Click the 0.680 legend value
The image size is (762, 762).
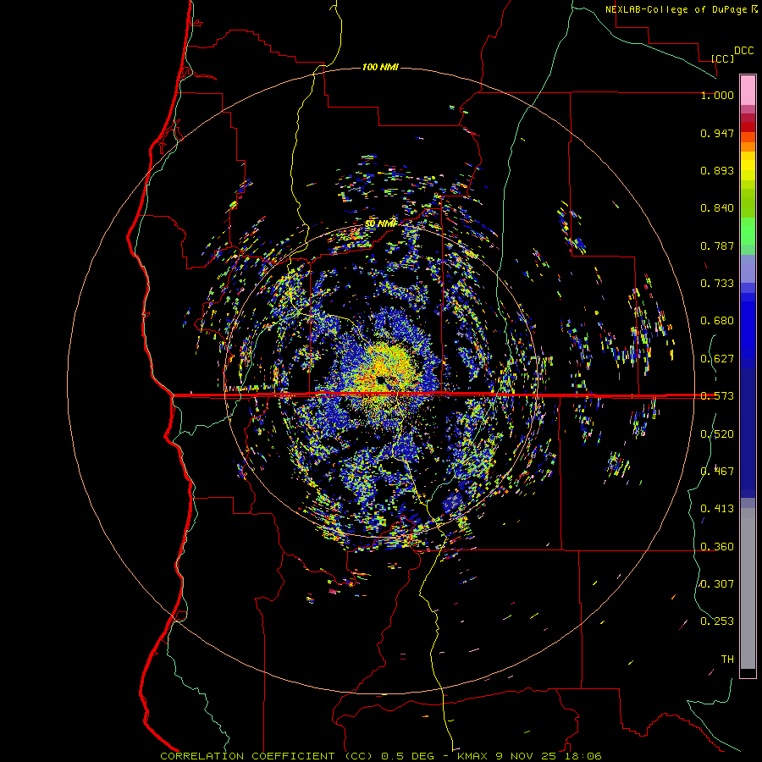717,321
